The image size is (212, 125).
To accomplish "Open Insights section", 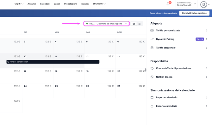I will [x=84, y=4].
